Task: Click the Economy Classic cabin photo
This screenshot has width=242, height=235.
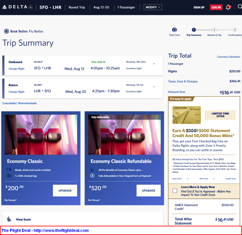Action: (41, 134)
